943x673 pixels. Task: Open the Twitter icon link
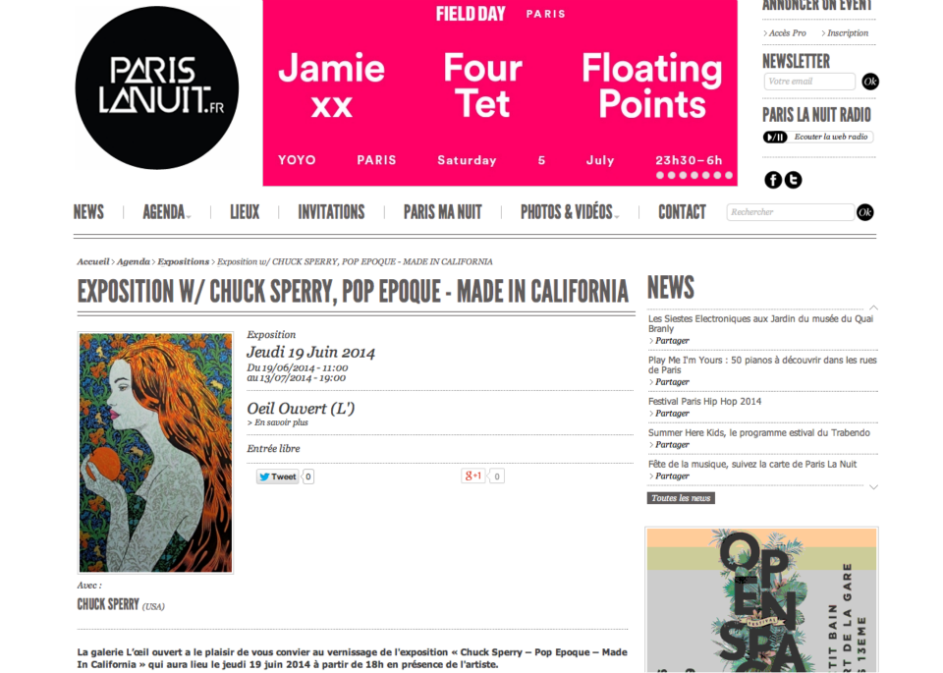tap(794, 180)
